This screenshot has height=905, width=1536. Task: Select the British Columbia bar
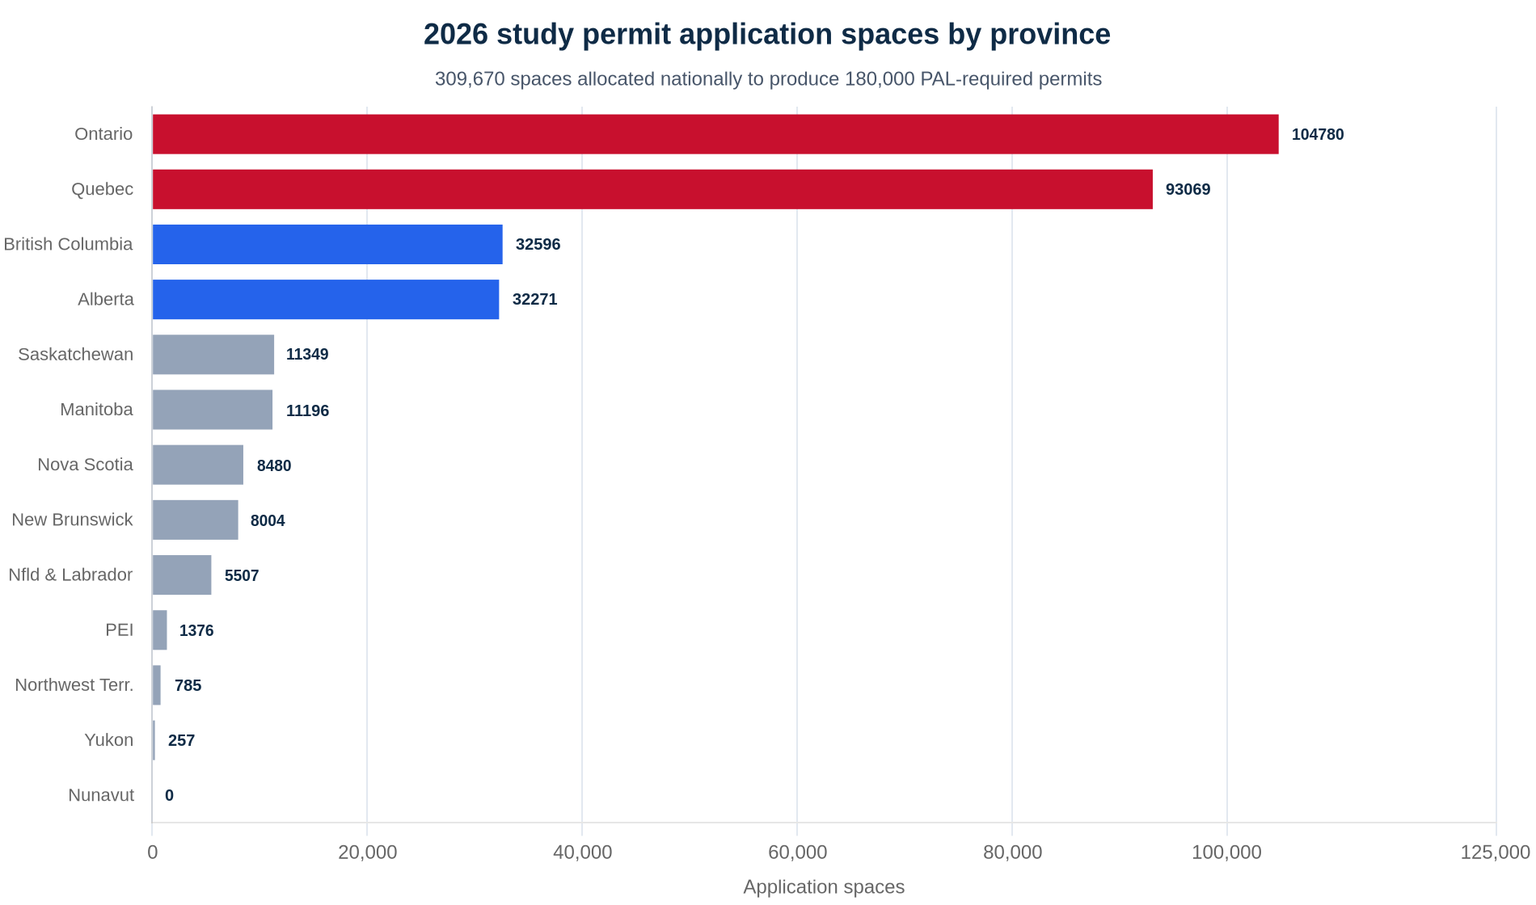327,244
